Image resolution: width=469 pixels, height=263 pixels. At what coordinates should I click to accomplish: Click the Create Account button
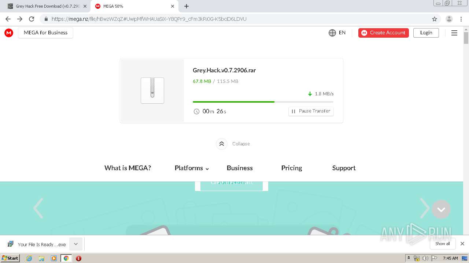pos(383,33)
